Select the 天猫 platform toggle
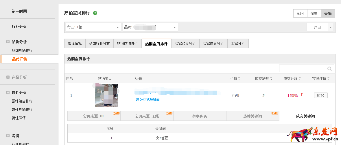Image resolution: width=341 pixels, height=145 pixels. click(328, 14)
